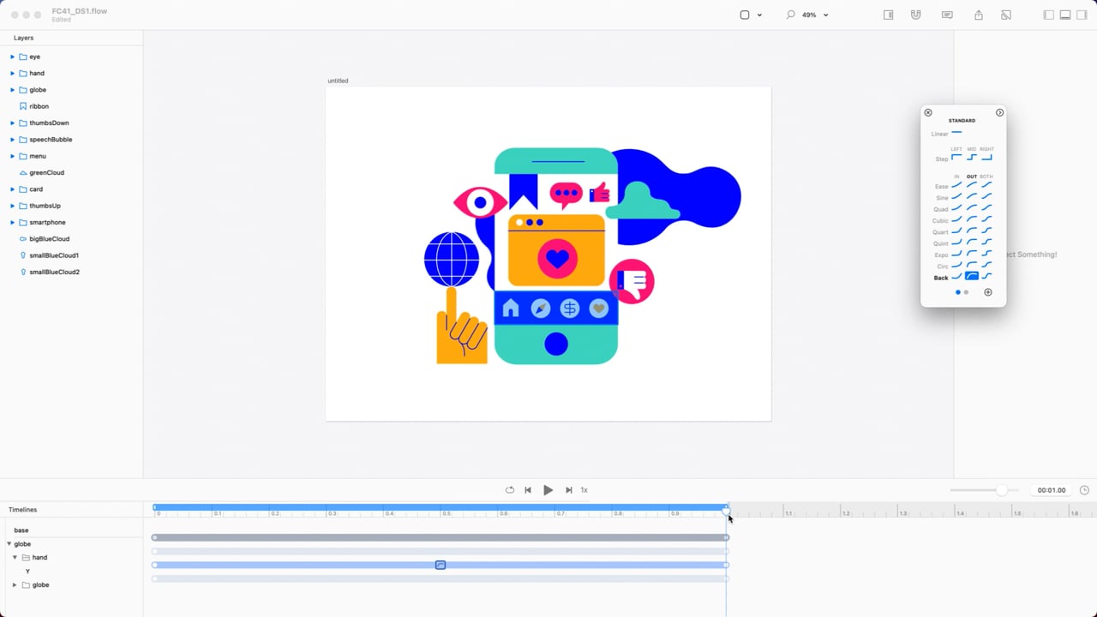Apply the Quint In easing curve
The width and height of the screenshot is (1097, 617).
(956, 243)
